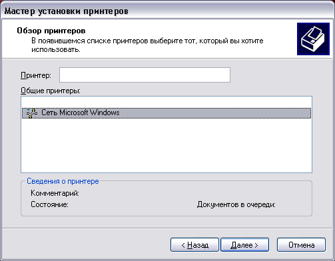Click the Обзор принтеров heading
This screenshot has height=261, width=335.
[51, 31]
